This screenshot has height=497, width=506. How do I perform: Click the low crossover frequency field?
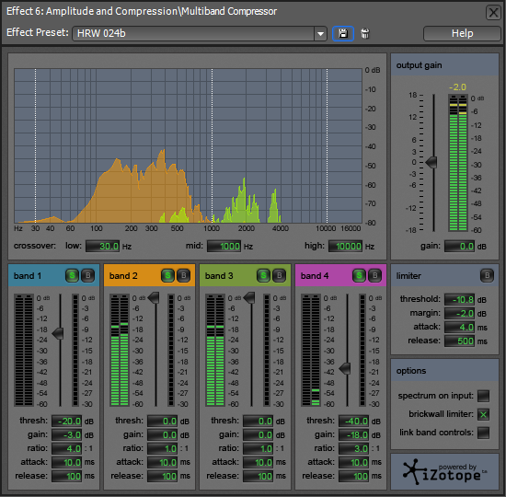click(x=103, y=246)
